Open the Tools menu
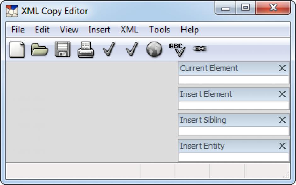Image resolution: width=296 pixels, height=185 pixels. (160, 30)
